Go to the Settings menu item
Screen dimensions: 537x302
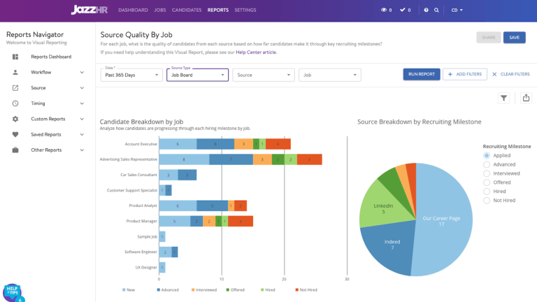click(245, 10)
